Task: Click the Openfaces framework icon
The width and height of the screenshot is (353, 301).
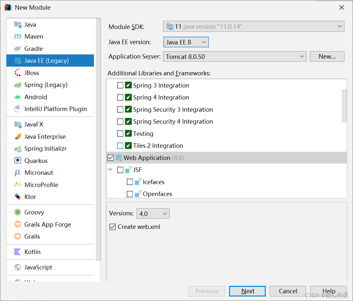Action: [138, 194]
